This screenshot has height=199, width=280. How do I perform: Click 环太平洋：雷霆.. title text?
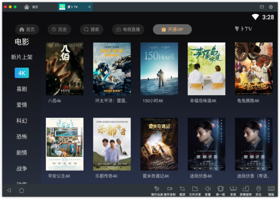[111, 101]
